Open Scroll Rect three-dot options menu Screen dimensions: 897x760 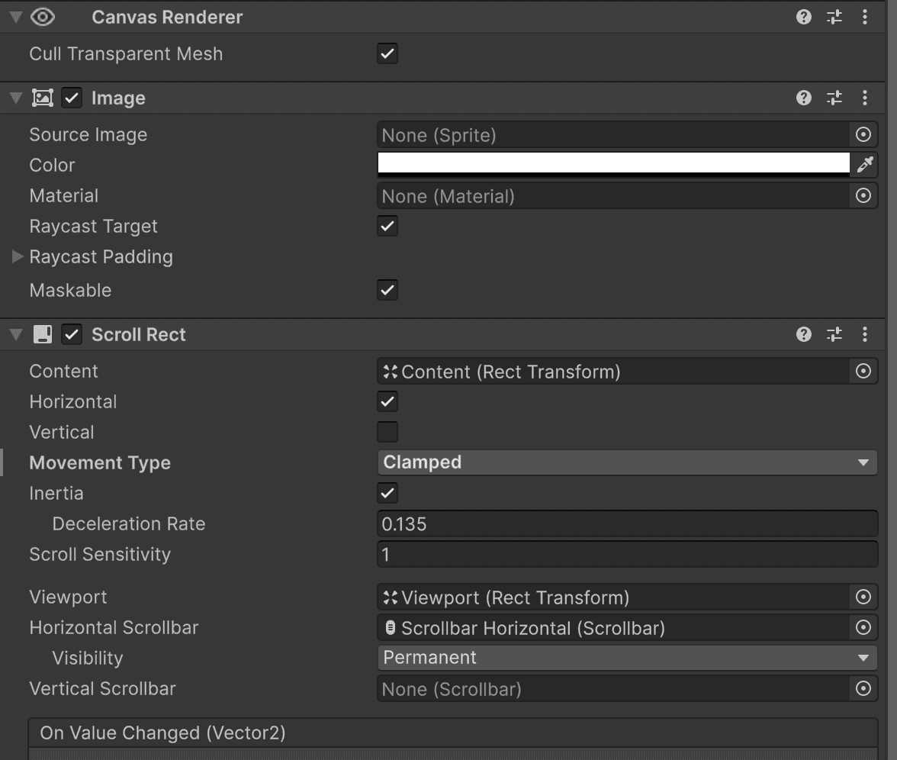coord(865,334)
